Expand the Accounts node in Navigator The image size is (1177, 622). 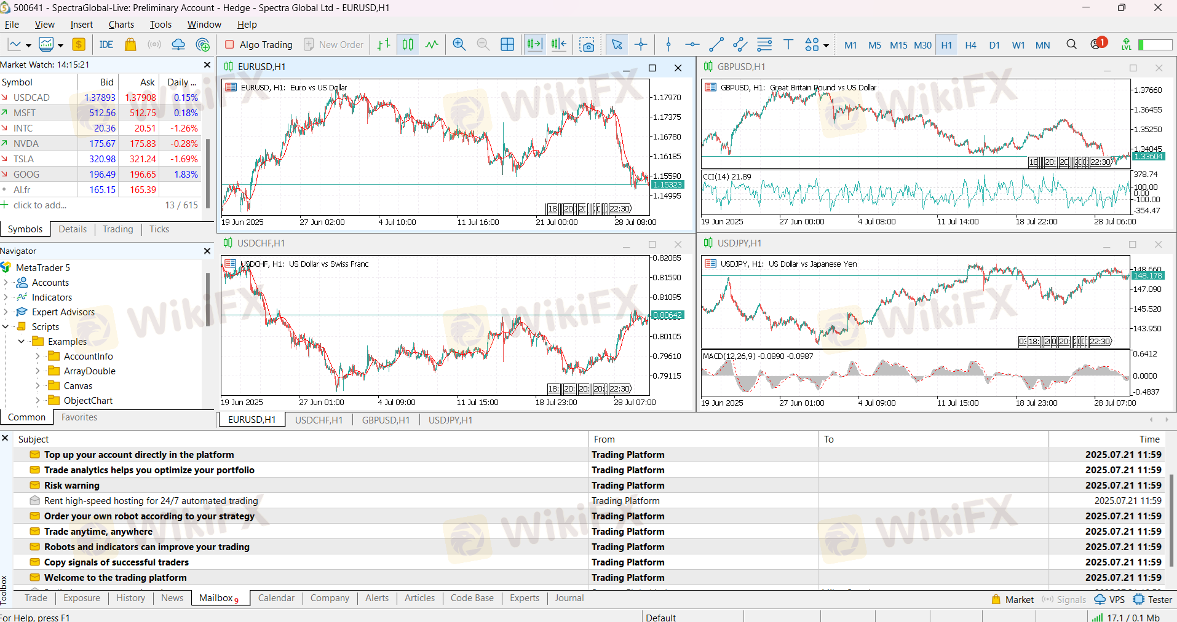(x=6, y=283)
